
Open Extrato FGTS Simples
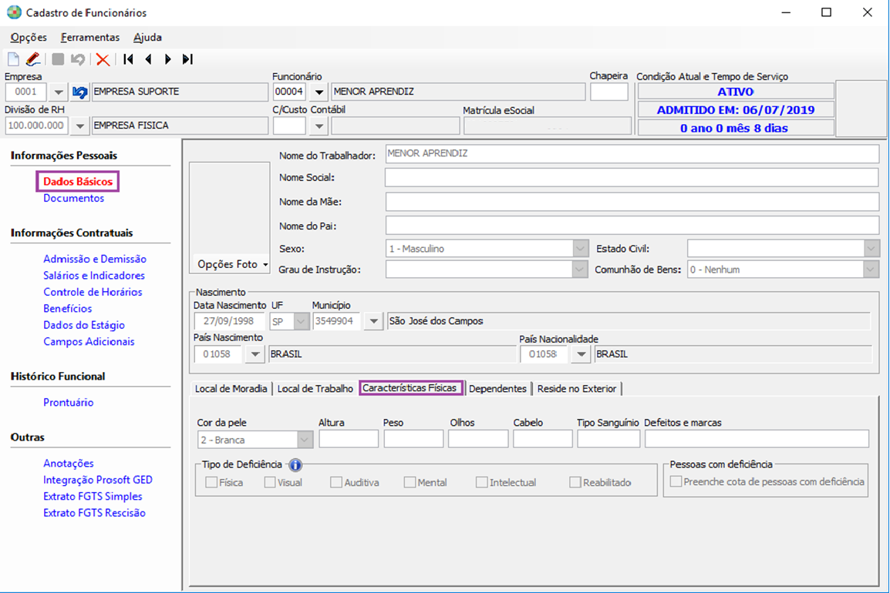(x=93, y=496)
